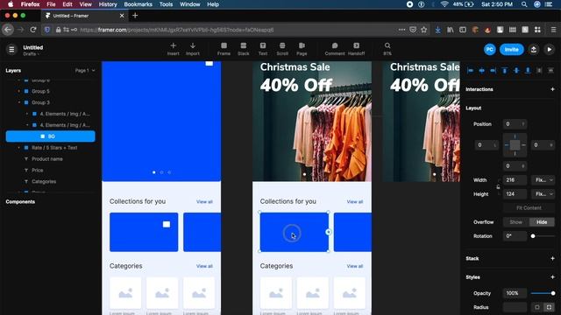
Task: Select the BG layer row
Action: coord(51,136)
